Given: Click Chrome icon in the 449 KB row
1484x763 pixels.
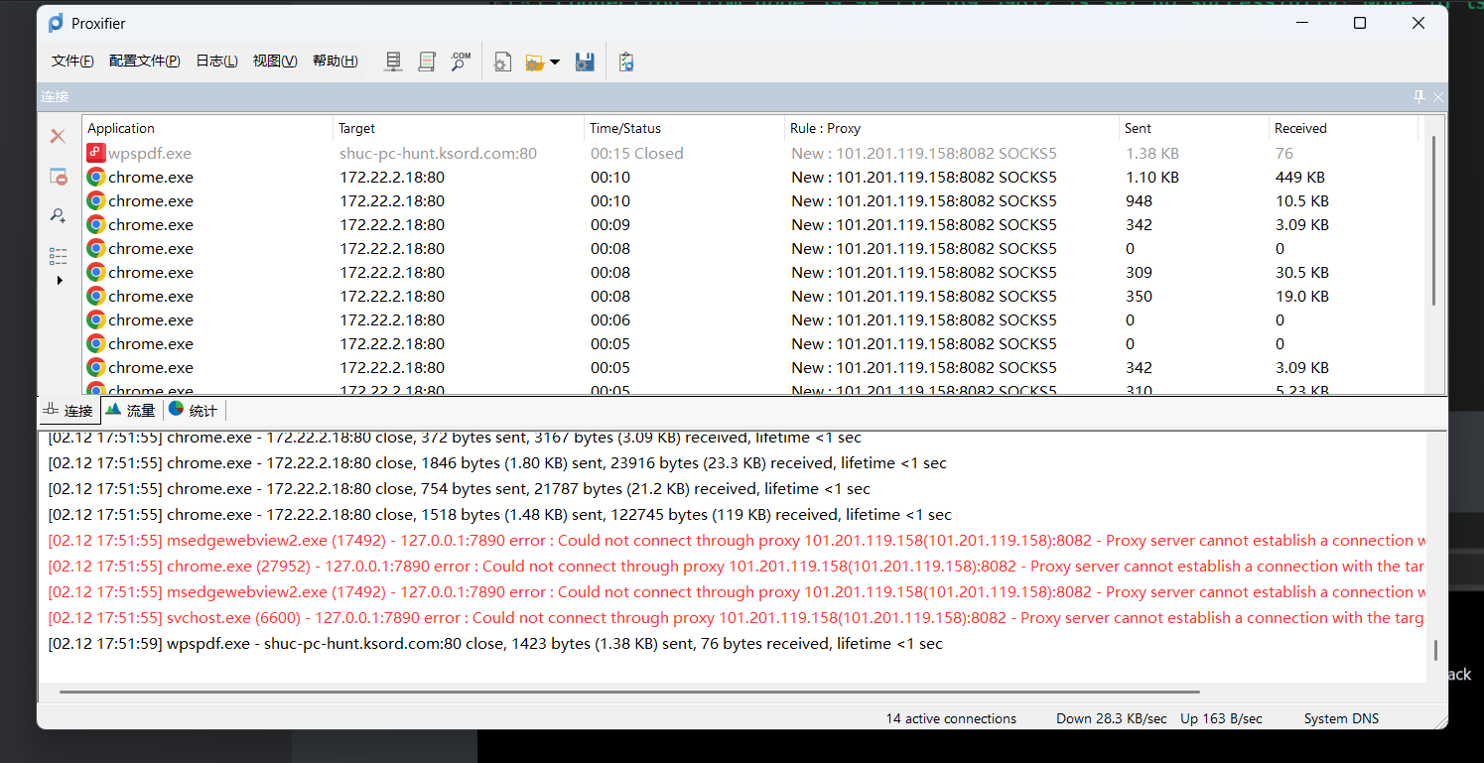Looking at the screenshot, I should (96, 177).
